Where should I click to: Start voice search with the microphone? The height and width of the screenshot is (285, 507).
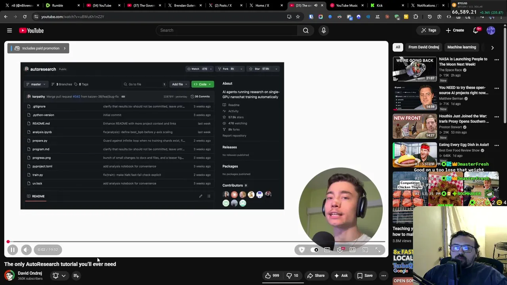click(324, 30)
